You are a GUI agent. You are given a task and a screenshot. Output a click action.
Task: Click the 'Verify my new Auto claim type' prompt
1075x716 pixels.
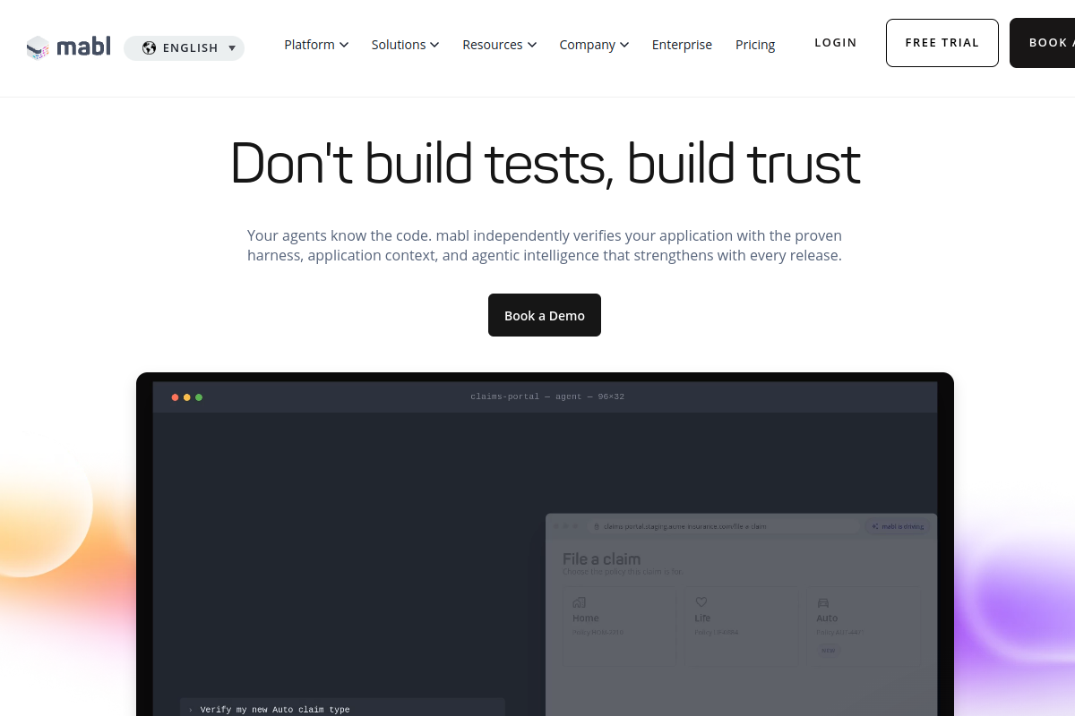275,710
